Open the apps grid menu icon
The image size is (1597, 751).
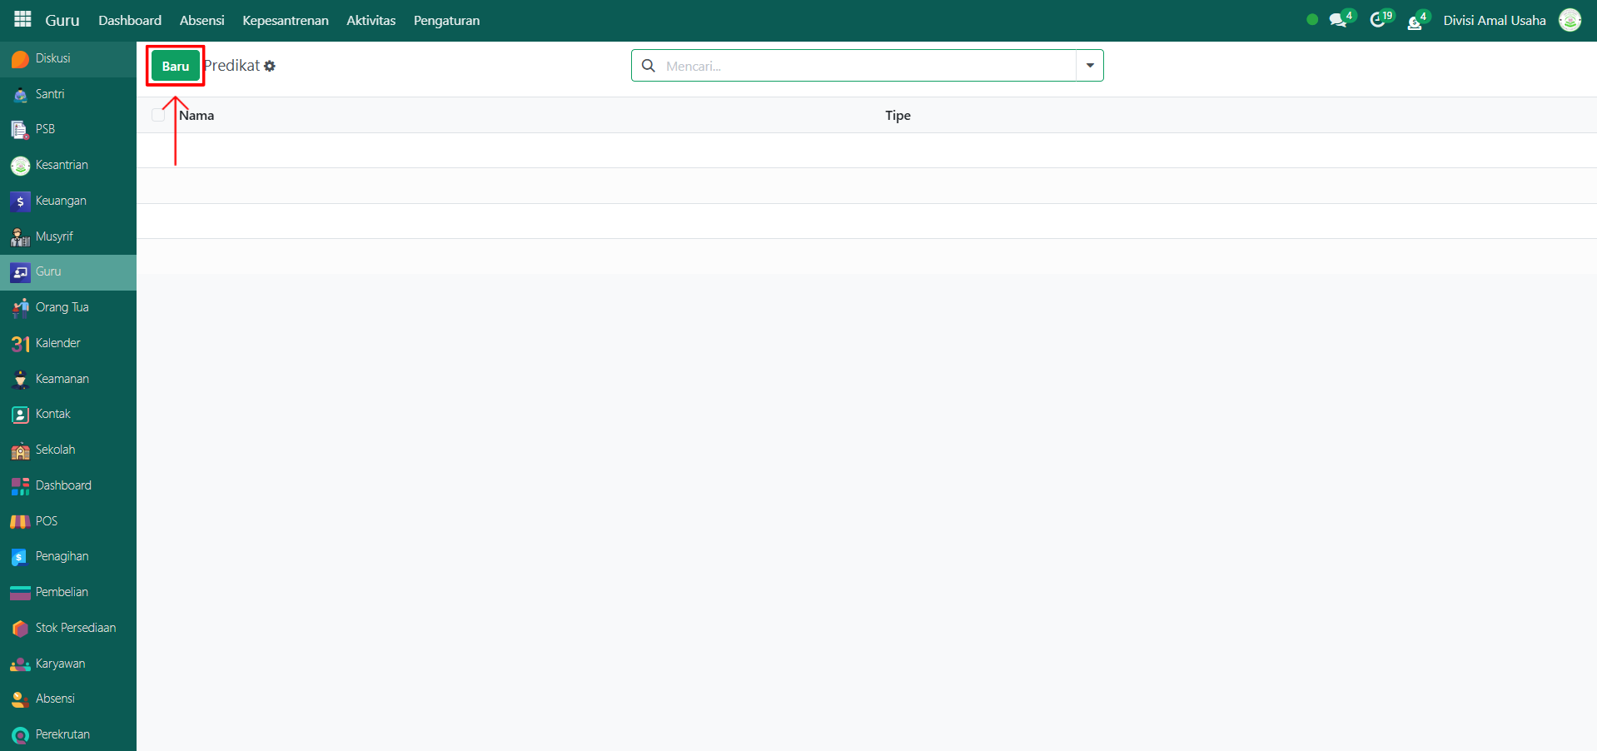pos(22,19)
